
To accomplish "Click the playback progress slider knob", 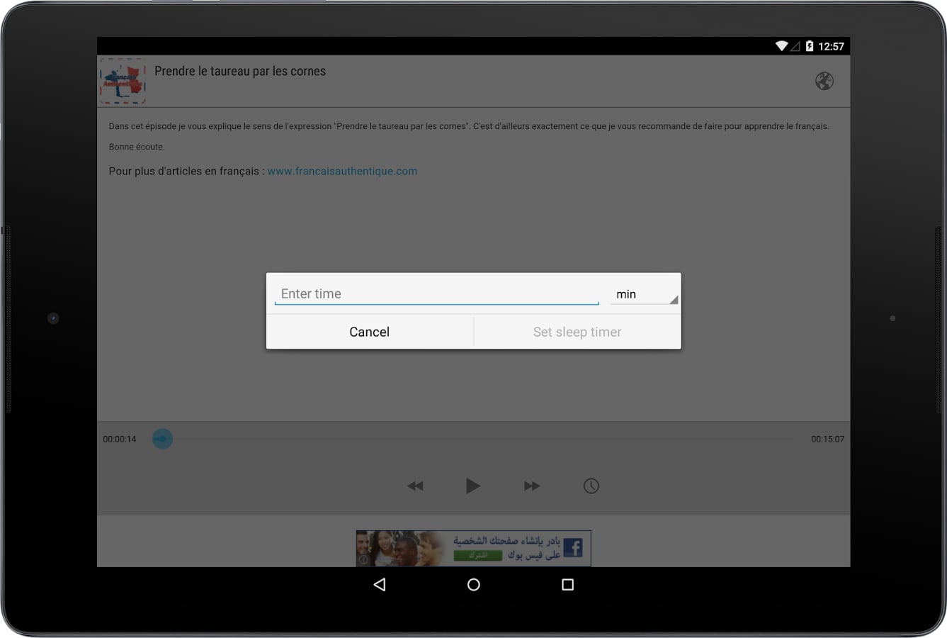I will [x=162, y=439].
